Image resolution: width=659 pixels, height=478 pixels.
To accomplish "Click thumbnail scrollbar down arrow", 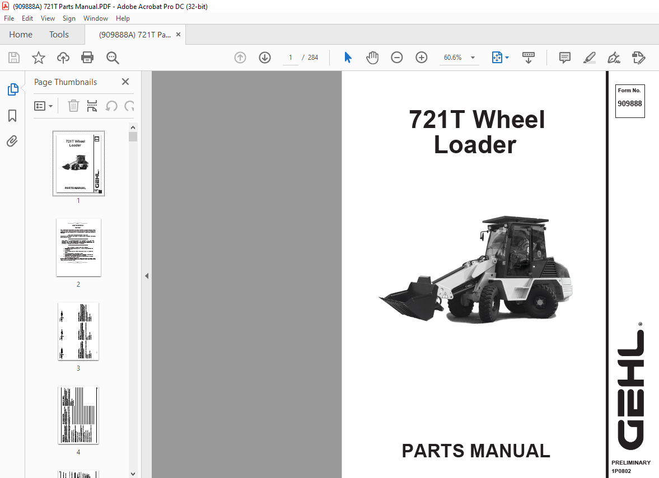I will 133,474.
